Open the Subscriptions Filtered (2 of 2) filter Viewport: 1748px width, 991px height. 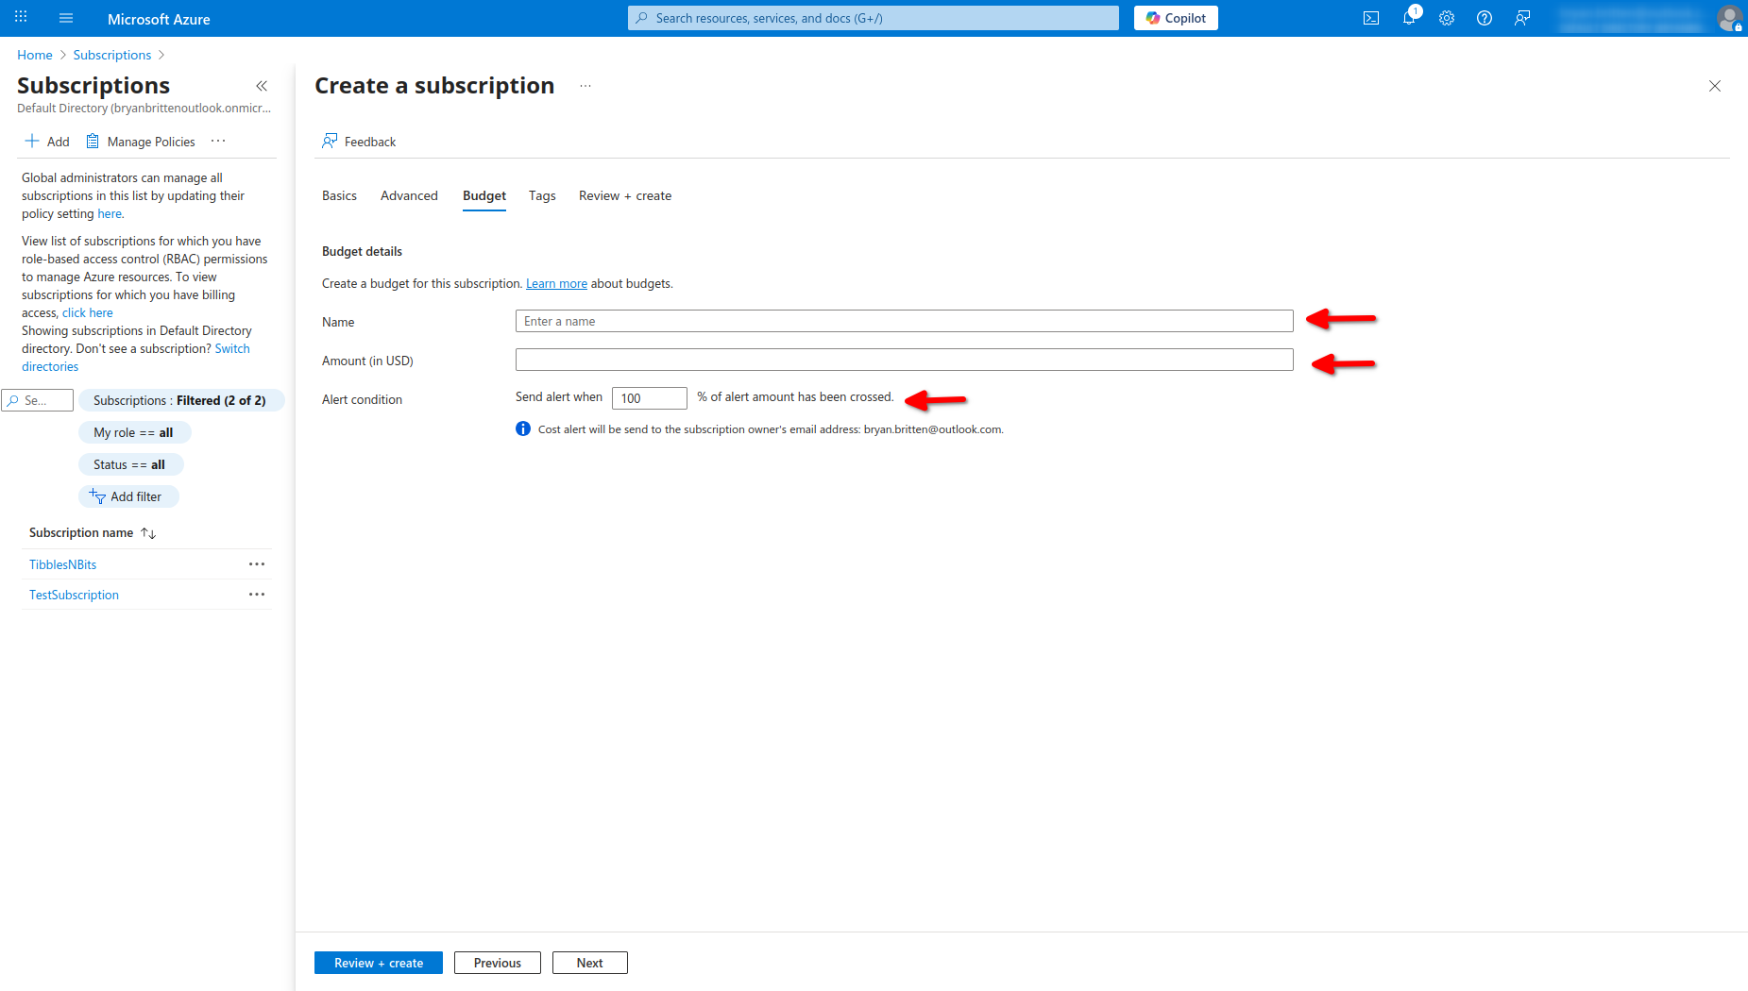(x=180, y=400)
